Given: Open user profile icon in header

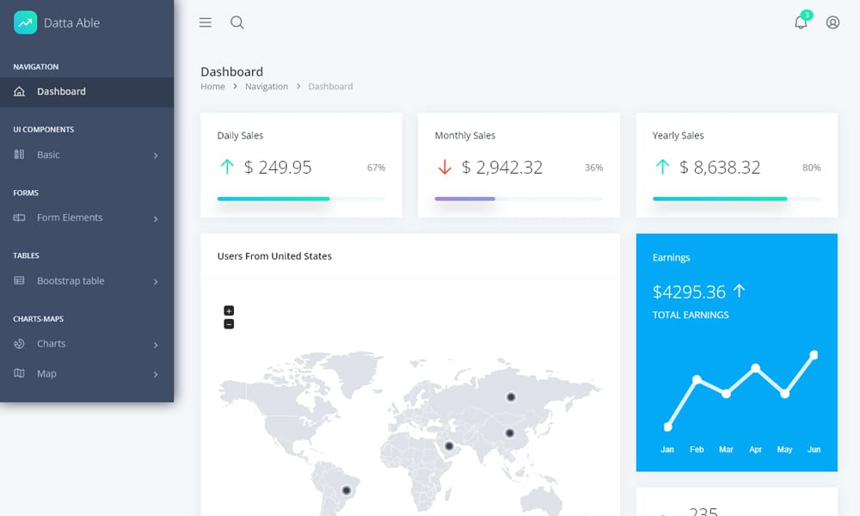Looking at the screenshot, I should 832,22.
